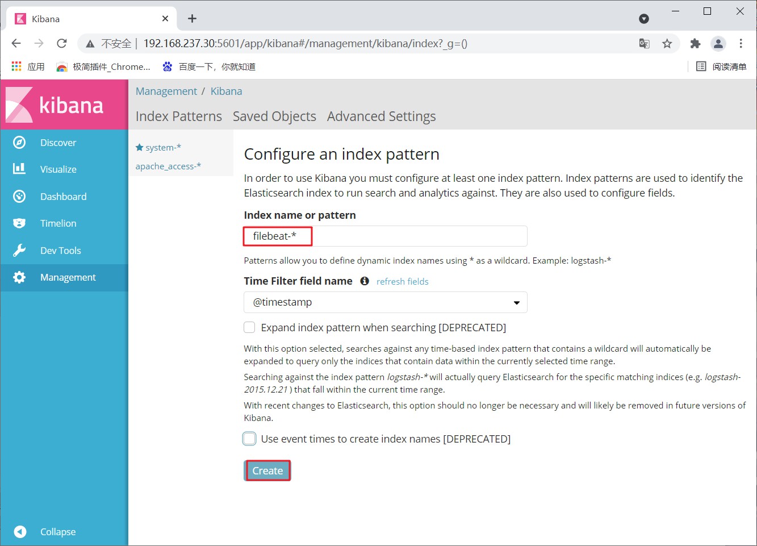Reload the Kibana page
757x546 pixels.
(x=62, y=43)
